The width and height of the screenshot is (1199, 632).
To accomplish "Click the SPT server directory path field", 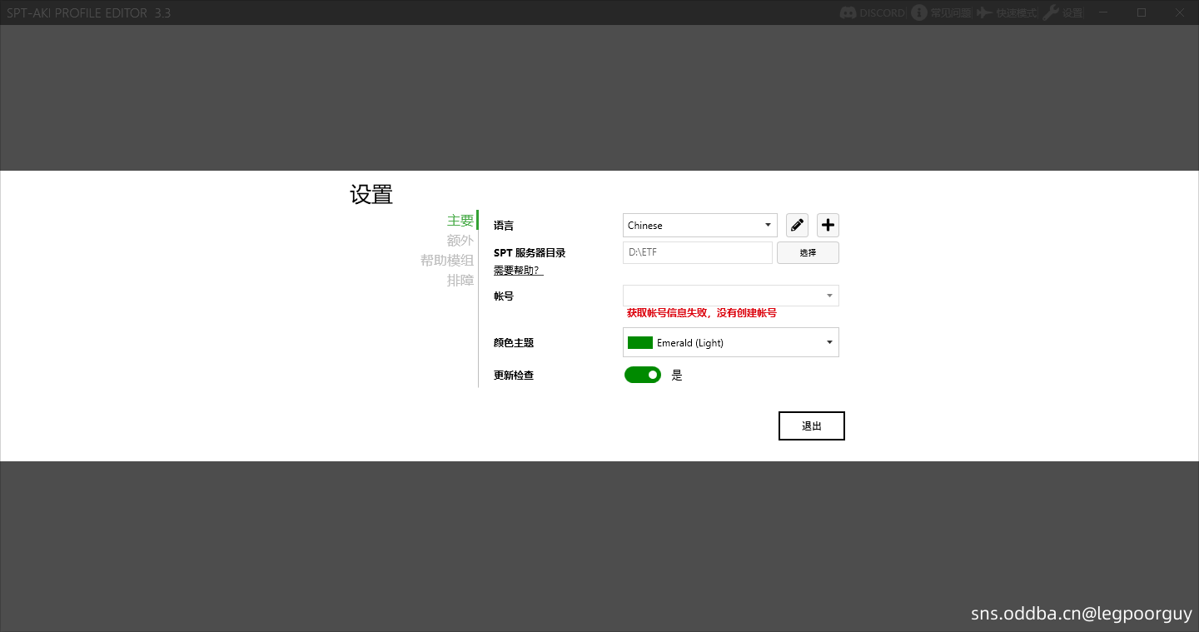I will pos(697,252).
